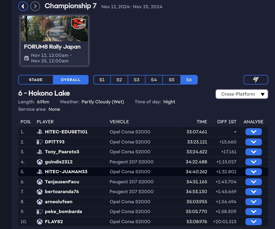Click the Night time of day value
275x229 pixels.
click(169, 102)
